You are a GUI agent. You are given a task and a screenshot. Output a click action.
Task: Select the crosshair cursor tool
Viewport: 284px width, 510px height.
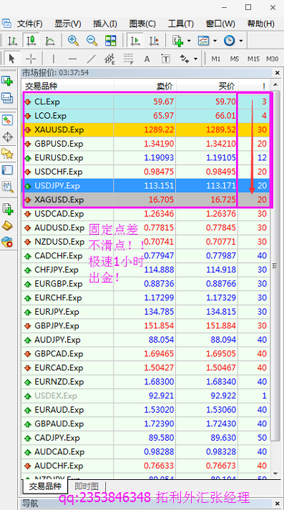pyautogui.click(x=31, y=59)
